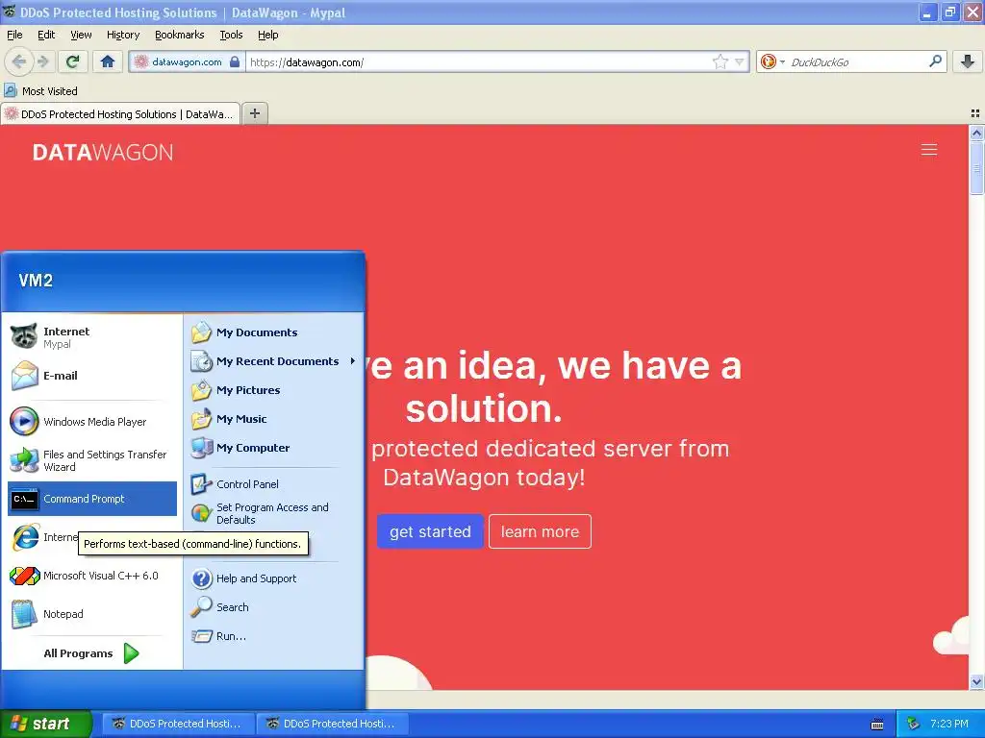Viewport: 985px width, 738px height.
Task: Click the learn more button
Action: pyautogui.click(x=540, y=531)
